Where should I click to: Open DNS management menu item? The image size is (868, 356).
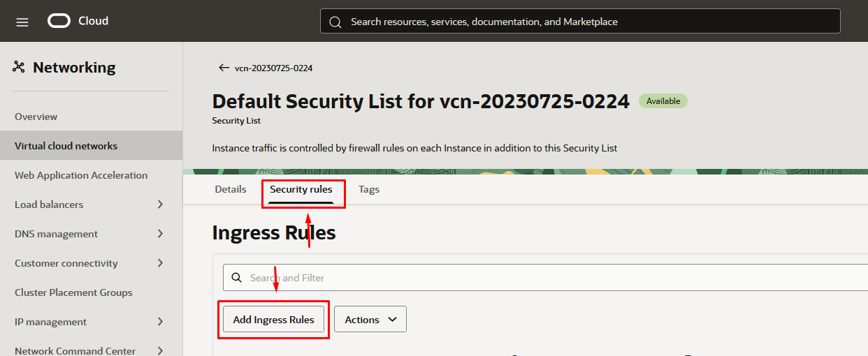56,234
